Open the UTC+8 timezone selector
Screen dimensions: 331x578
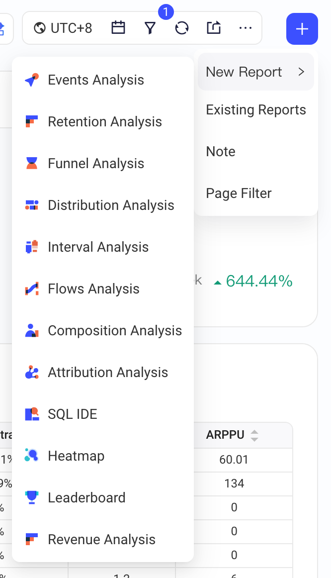click(63, 28)
